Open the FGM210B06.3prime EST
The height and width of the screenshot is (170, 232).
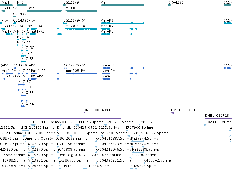(x=25, y=130)
